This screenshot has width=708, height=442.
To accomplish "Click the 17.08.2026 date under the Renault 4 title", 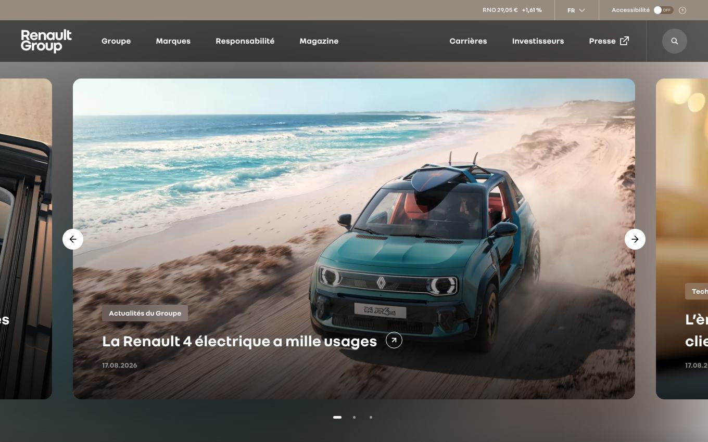I will click(120, 366).
